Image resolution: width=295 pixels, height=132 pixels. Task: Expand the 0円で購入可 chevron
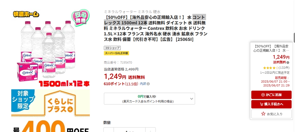coord(192,99)
